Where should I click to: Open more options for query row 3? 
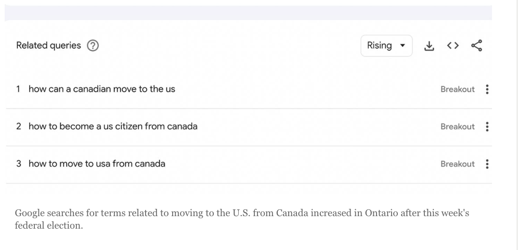tap(487, 164)
